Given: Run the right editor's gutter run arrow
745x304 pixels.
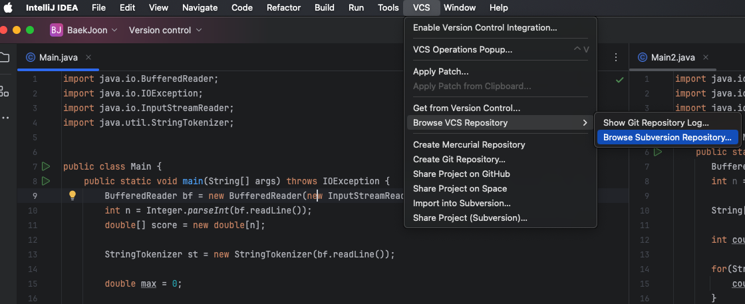Looking at the screenshot, I should click(x=658, y=152).
